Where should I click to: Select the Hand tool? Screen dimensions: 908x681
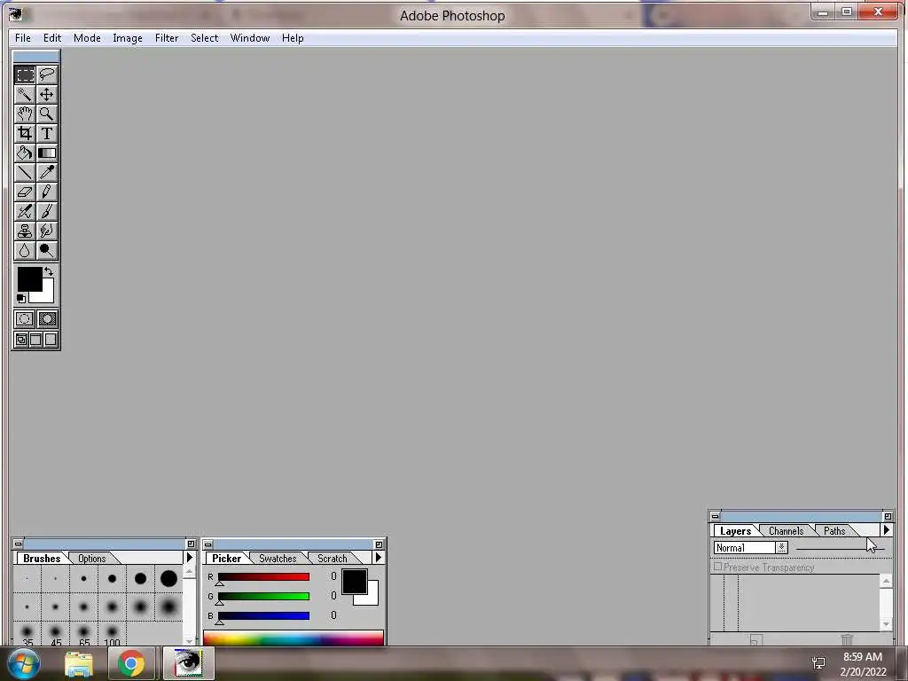[25, 114]
